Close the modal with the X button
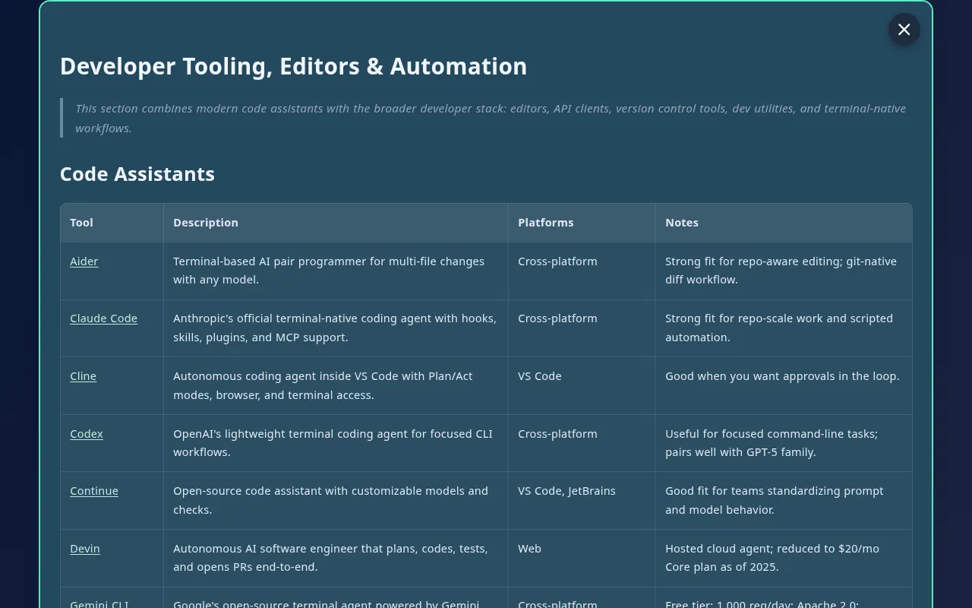The image size is (972, 608). [x=904, y=30]
